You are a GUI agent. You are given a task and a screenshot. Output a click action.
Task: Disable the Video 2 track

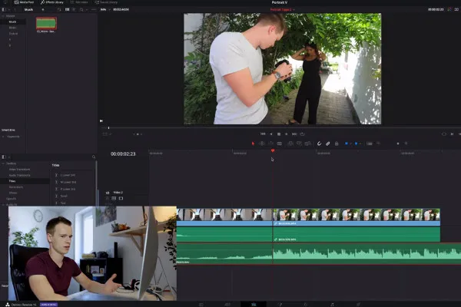click(x=121, y=198)
